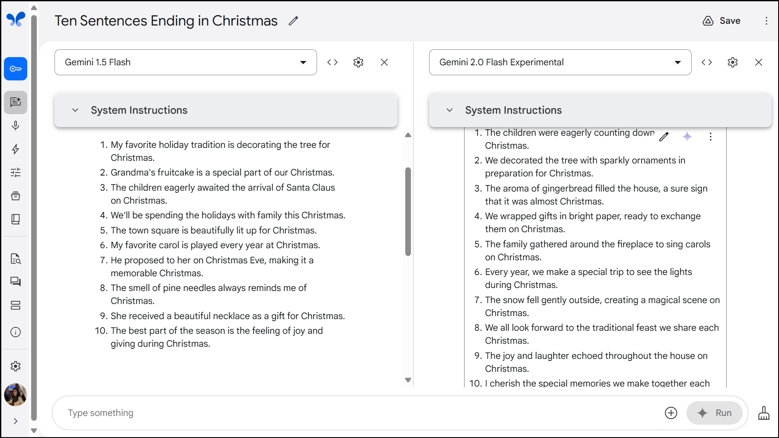Edit the right response with pencil icon
Image resolution: width=779 pixels, height=438 pixels.
pos(664,137)
